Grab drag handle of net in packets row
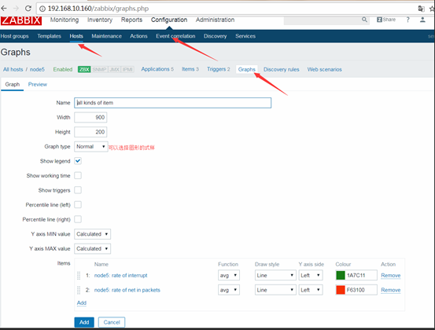 click(79, 290)
